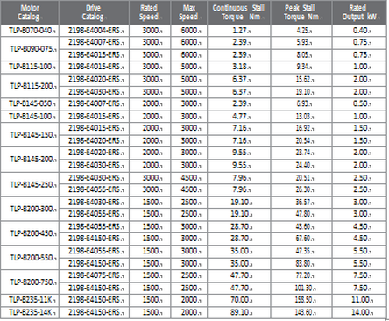Image resolution: width=389 pixels, height=321 pixels.
Task: Click the TLP-B145-050 motor cell
Action: (30, 103)
